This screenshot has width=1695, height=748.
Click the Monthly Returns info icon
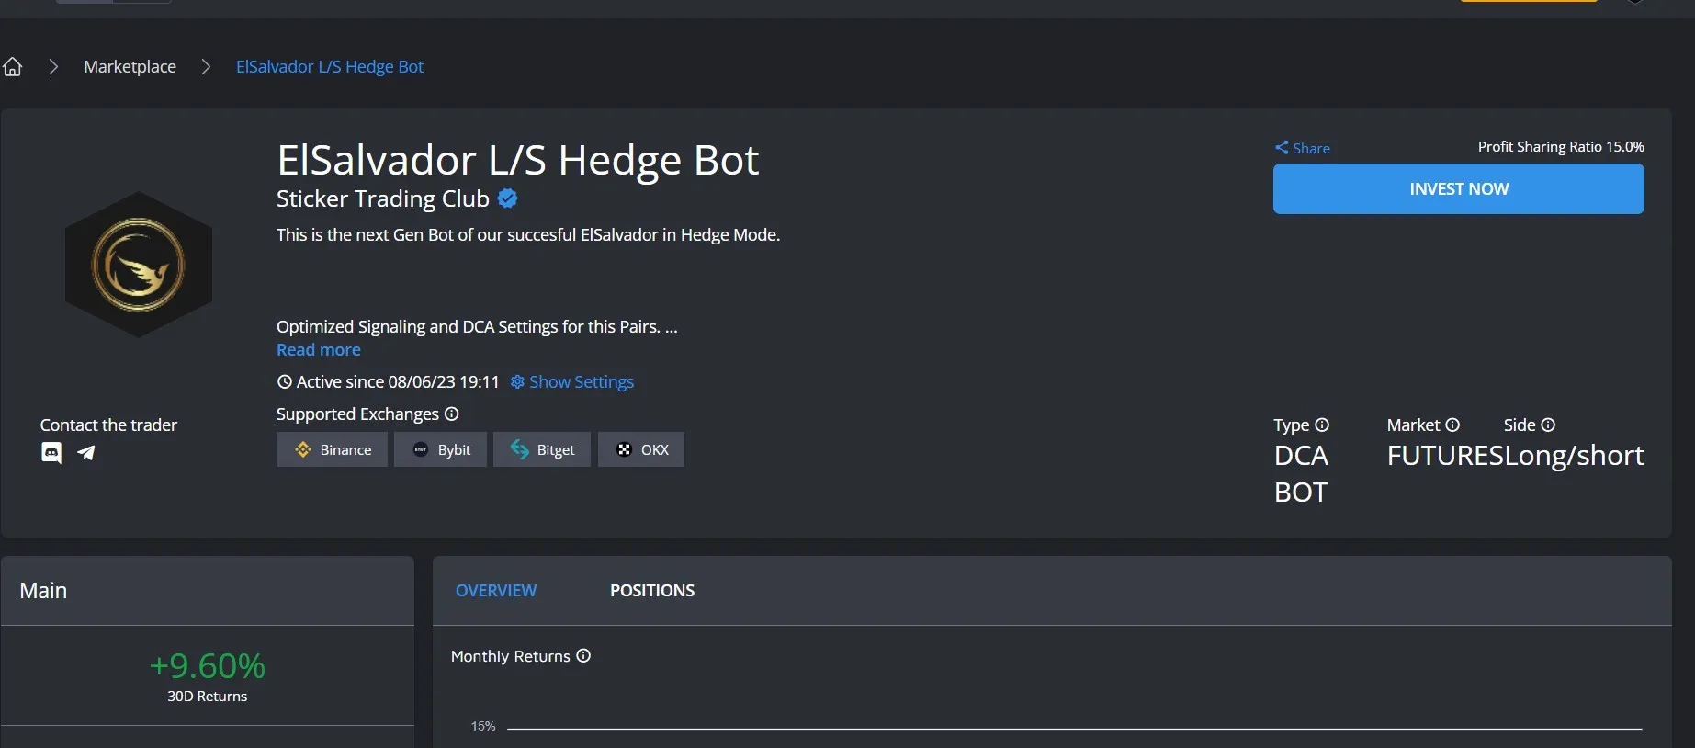(583, 655)
